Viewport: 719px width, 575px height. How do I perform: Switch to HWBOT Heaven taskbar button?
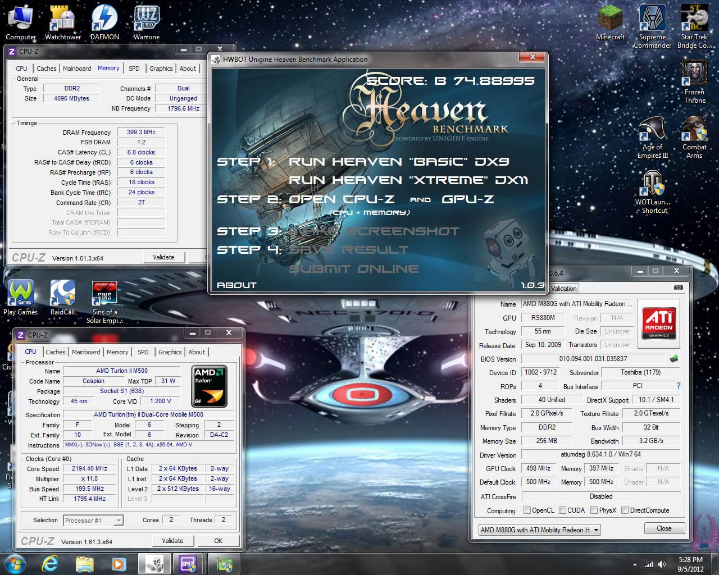coord(154,564)
